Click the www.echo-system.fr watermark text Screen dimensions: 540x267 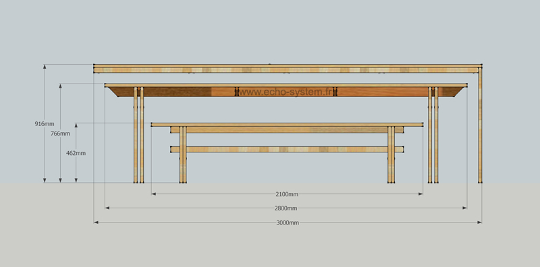pyautogui.click(x=286, y=92)
